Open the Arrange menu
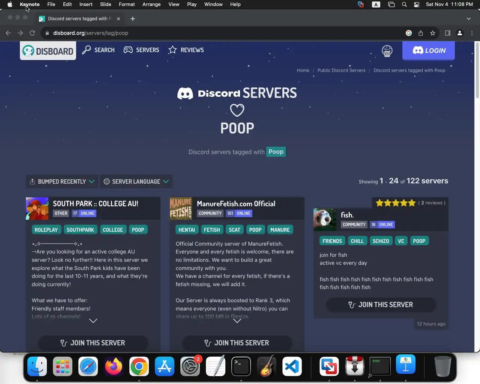This screenshot has width=480, height=384. (x=151, y=4)
